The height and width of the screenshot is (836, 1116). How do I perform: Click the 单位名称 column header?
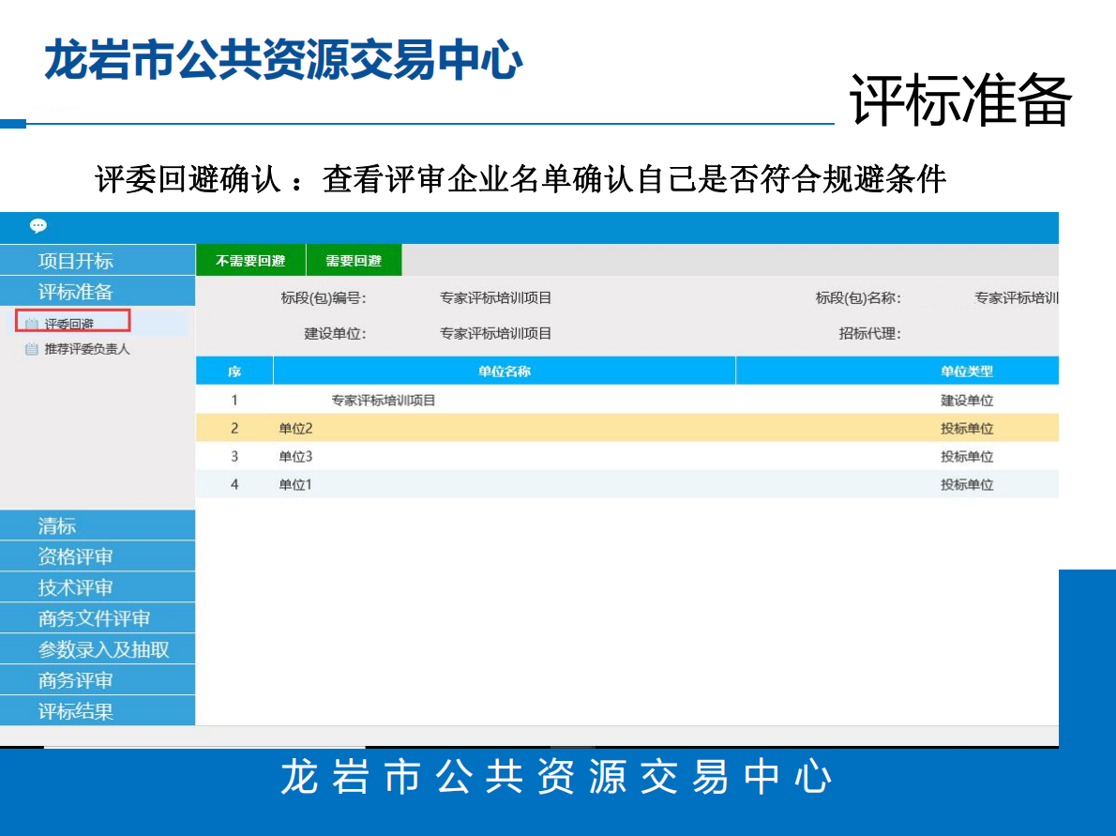point(504,371)
